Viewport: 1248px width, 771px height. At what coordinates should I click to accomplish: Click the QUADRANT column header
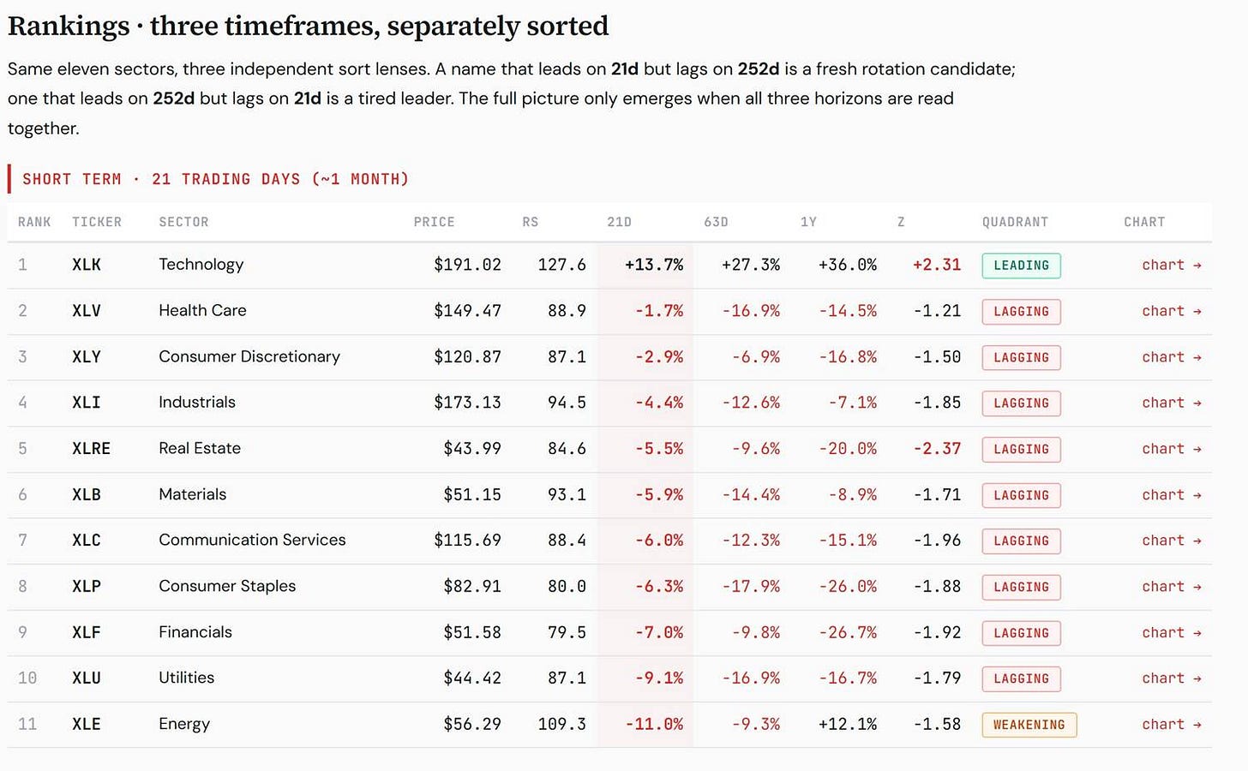click(1015, 222)
